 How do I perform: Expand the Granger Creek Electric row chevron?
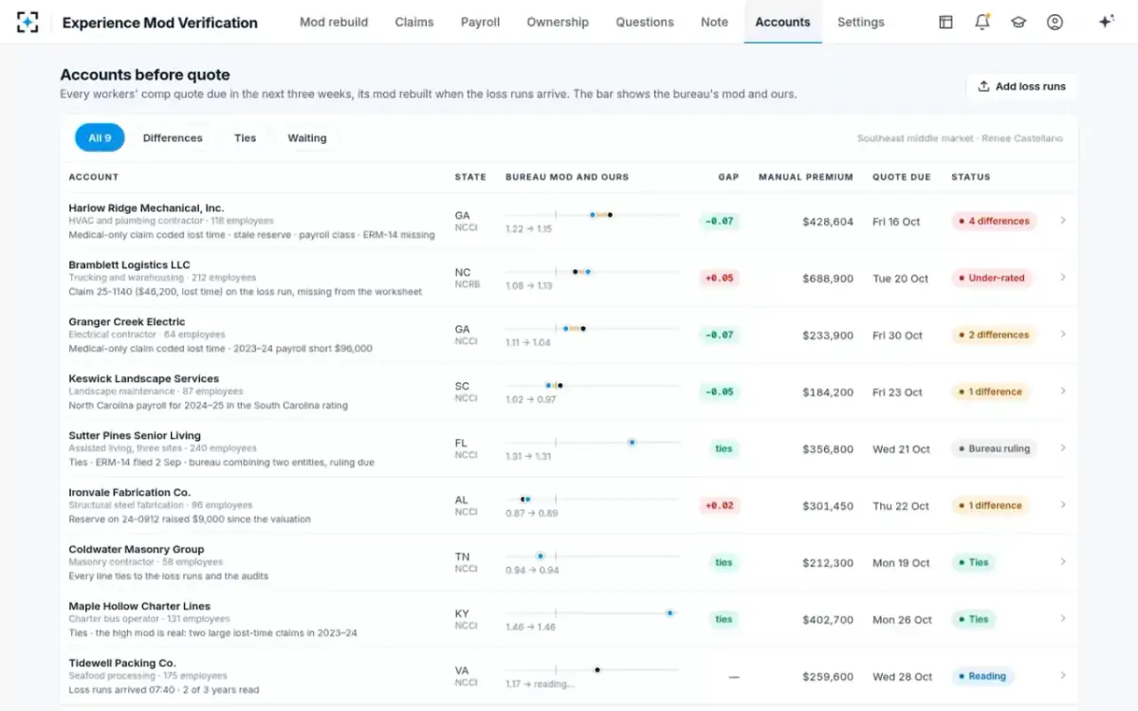click(x=1063, y=334)
